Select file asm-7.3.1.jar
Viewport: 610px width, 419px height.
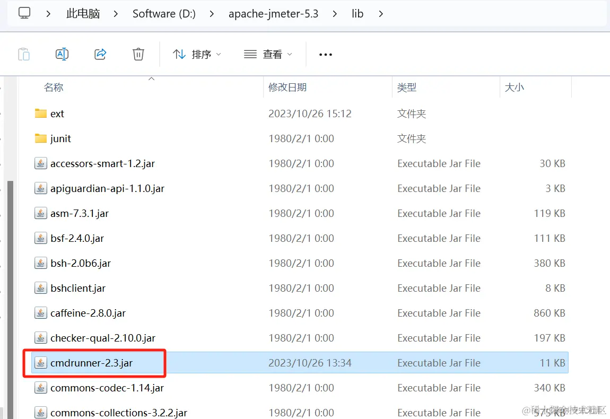pos(80,214)
